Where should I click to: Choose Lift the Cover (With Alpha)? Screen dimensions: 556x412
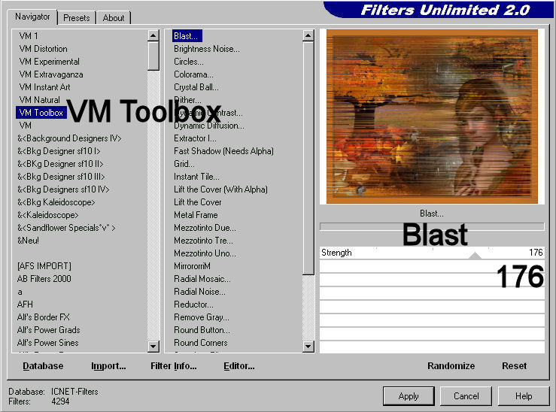pos(220,189)
